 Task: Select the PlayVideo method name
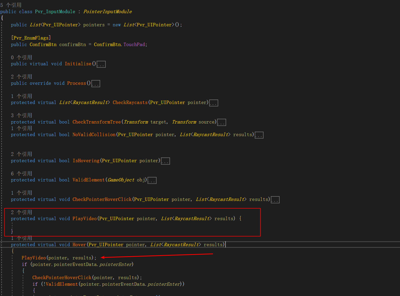tap(84, 219)
